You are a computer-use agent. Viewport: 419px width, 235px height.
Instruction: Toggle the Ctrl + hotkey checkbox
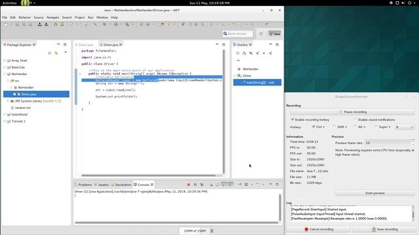pyautogui.click(x=314, y=127)
